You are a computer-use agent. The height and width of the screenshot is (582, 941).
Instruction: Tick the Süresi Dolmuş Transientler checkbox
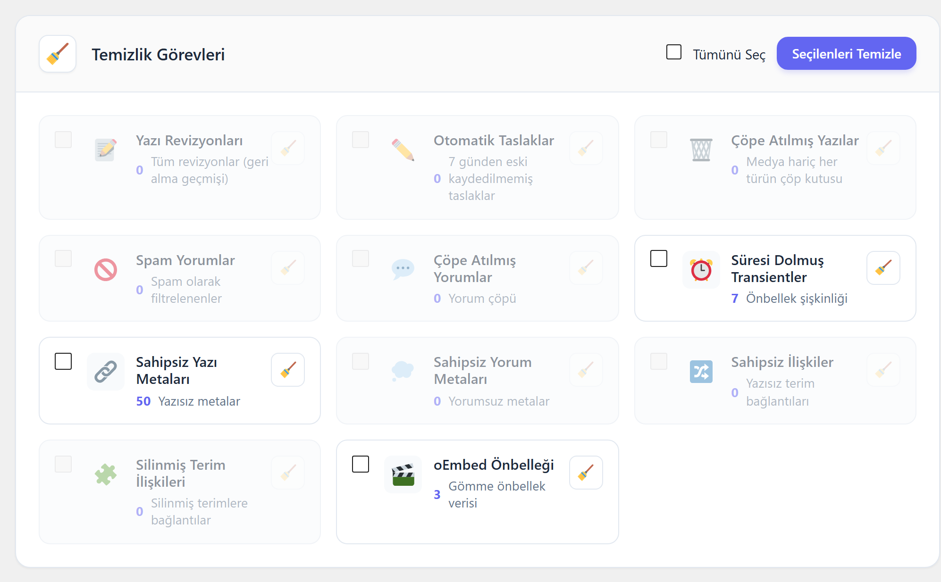pyautogui.click(x=658, y=258)
